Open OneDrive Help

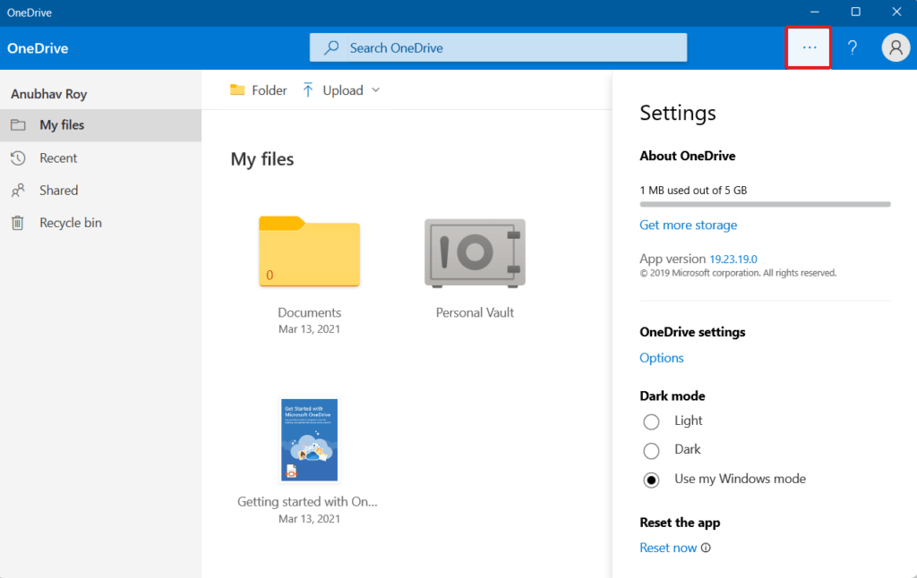point(852,47)
